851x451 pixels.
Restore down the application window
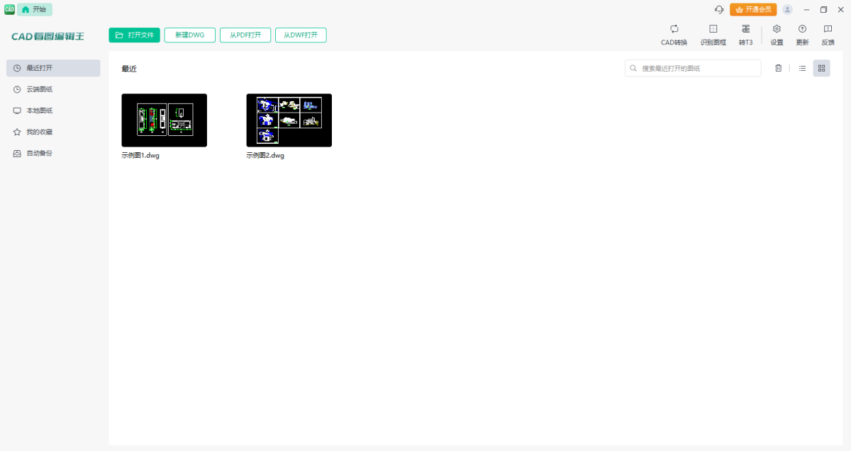coord(823,9)
